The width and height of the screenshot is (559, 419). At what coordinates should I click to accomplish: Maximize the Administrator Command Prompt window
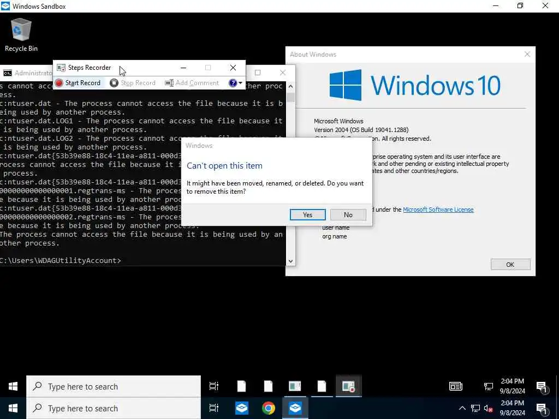pyautogui.click(x=258, y=73)
